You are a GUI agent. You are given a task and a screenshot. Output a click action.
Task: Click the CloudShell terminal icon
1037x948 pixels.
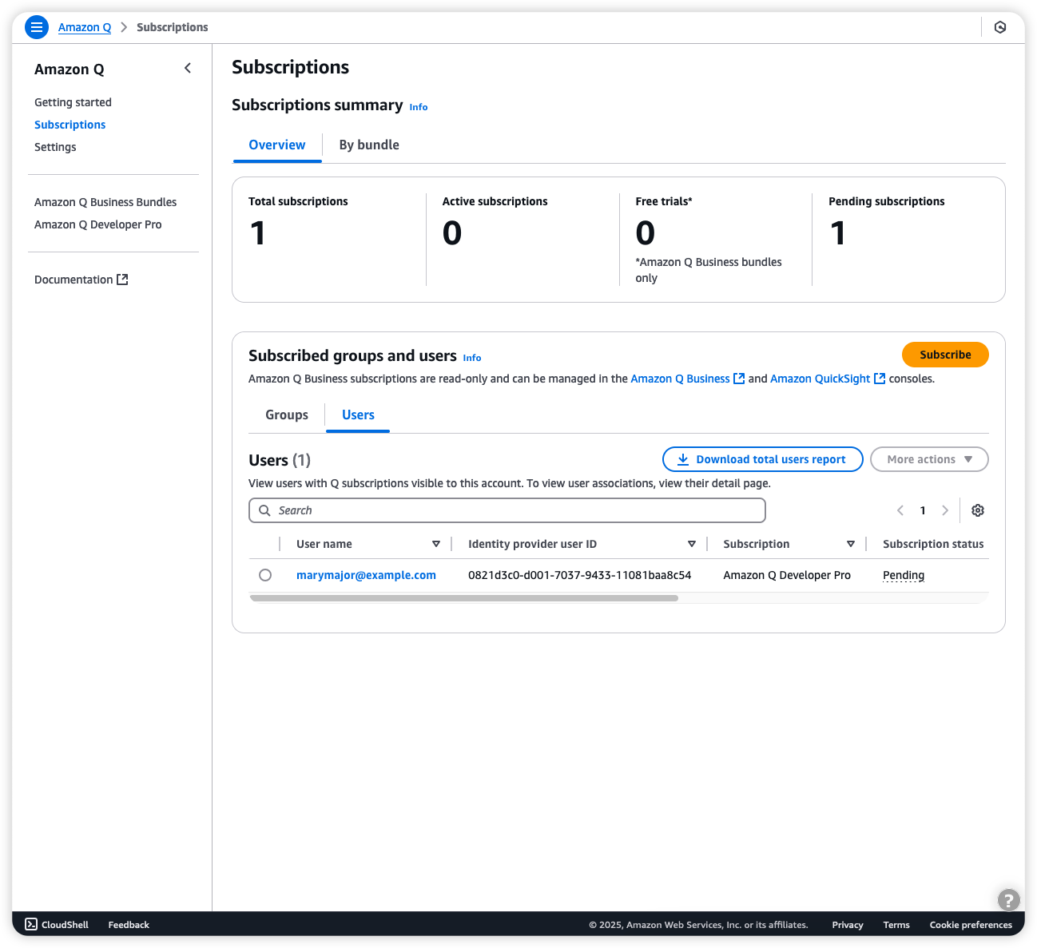pos(31,924)
